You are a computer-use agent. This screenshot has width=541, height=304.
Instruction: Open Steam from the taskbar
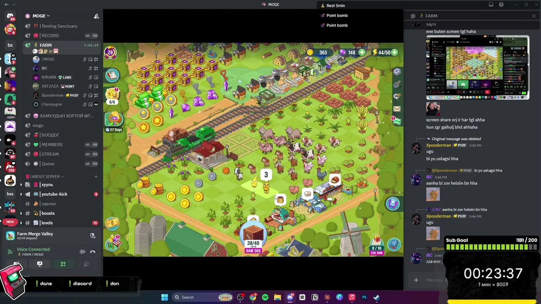click(376, 297)
